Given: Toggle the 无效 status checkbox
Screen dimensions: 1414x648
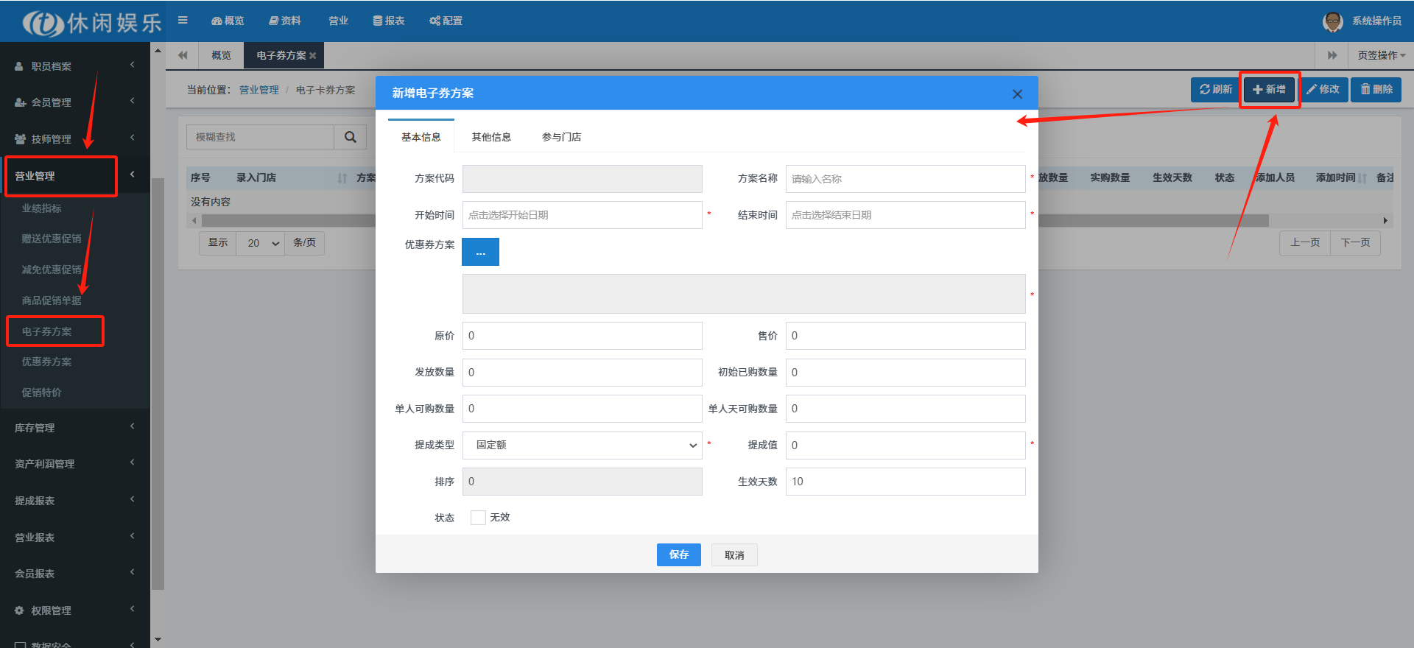Looking at the screenshot, I should click(x=478, y=518).
